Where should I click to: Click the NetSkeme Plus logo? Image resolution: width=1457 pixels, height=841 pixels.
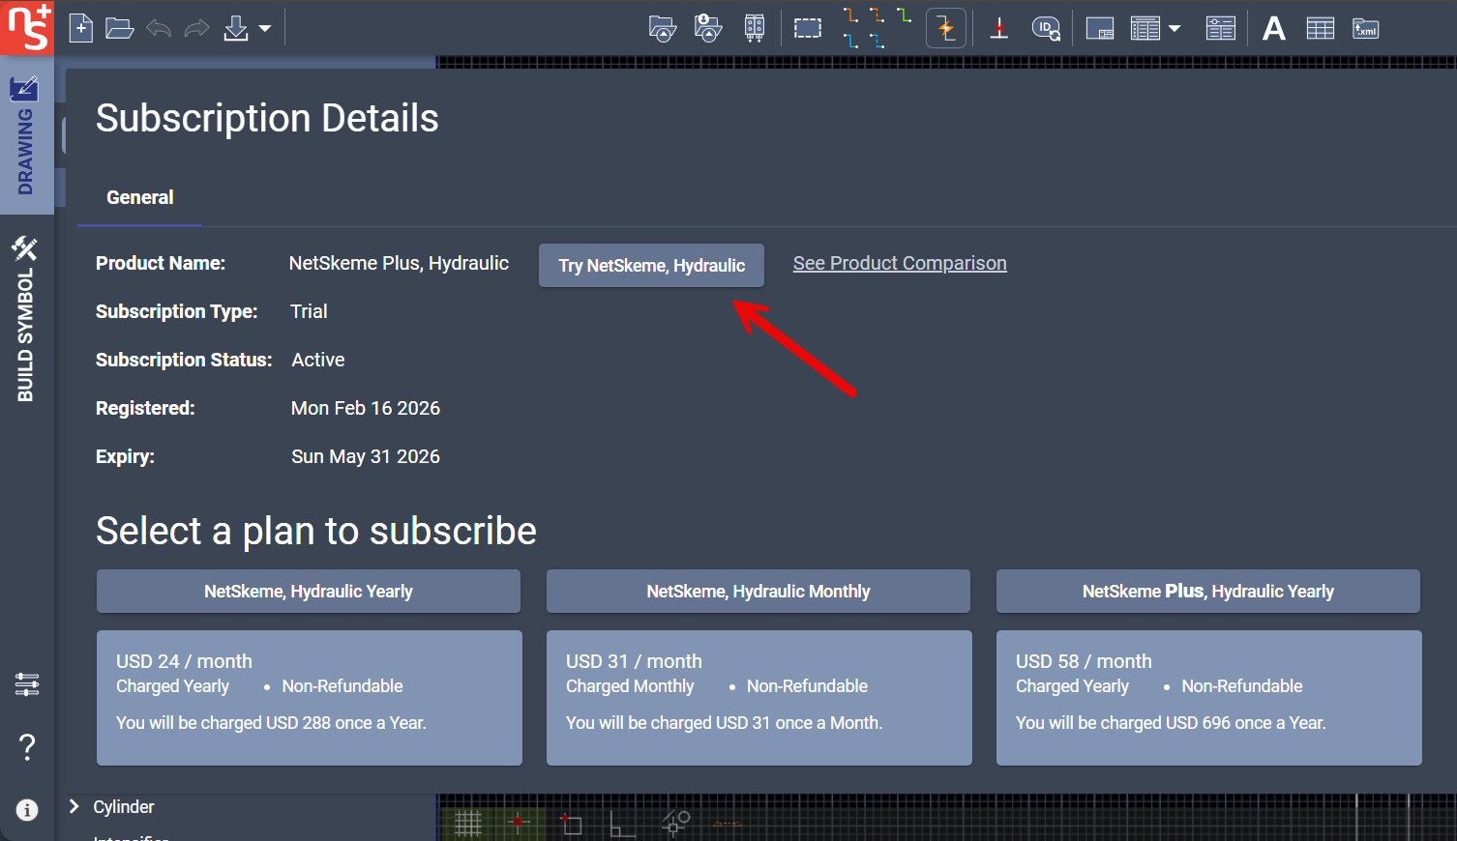pos(27,27)
